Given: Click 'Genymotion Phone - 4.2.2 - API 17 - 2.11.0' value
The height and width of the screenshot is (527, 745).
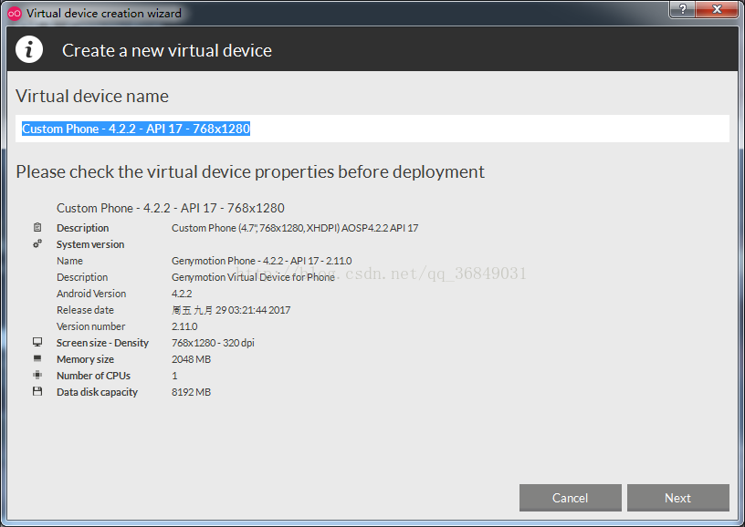Looking at the screenshot, I should 261,261.
